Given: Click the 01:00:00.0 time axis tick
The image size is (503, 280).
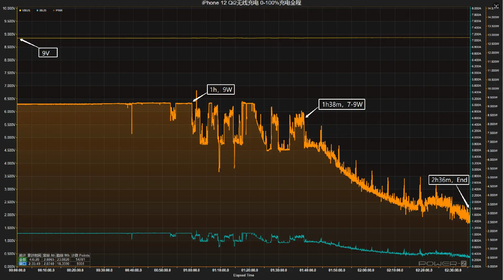Looking at the screenshot, I should [191, 270].
